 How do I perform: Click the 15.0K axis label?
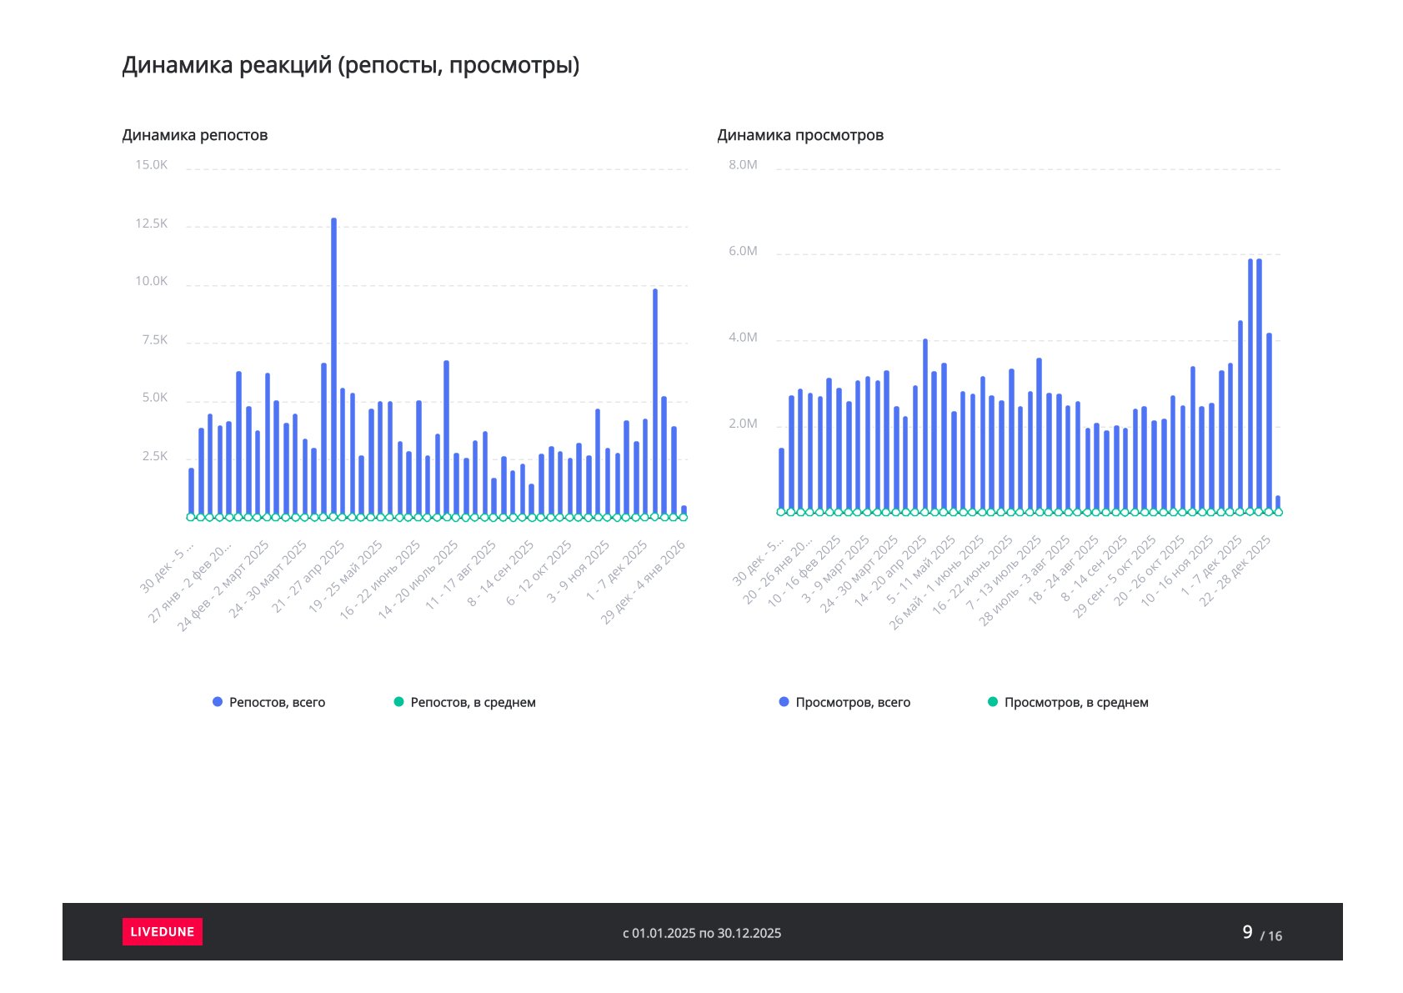[x=152, y=165]
